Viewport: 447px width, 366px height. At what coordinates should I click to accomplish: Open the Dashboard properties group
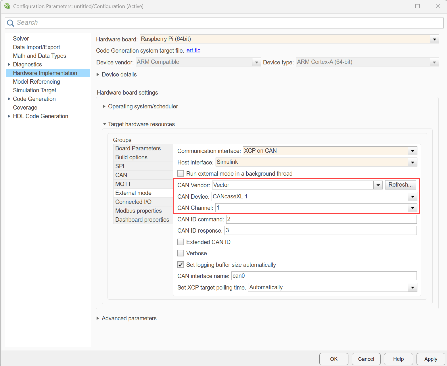pos(143,220)
